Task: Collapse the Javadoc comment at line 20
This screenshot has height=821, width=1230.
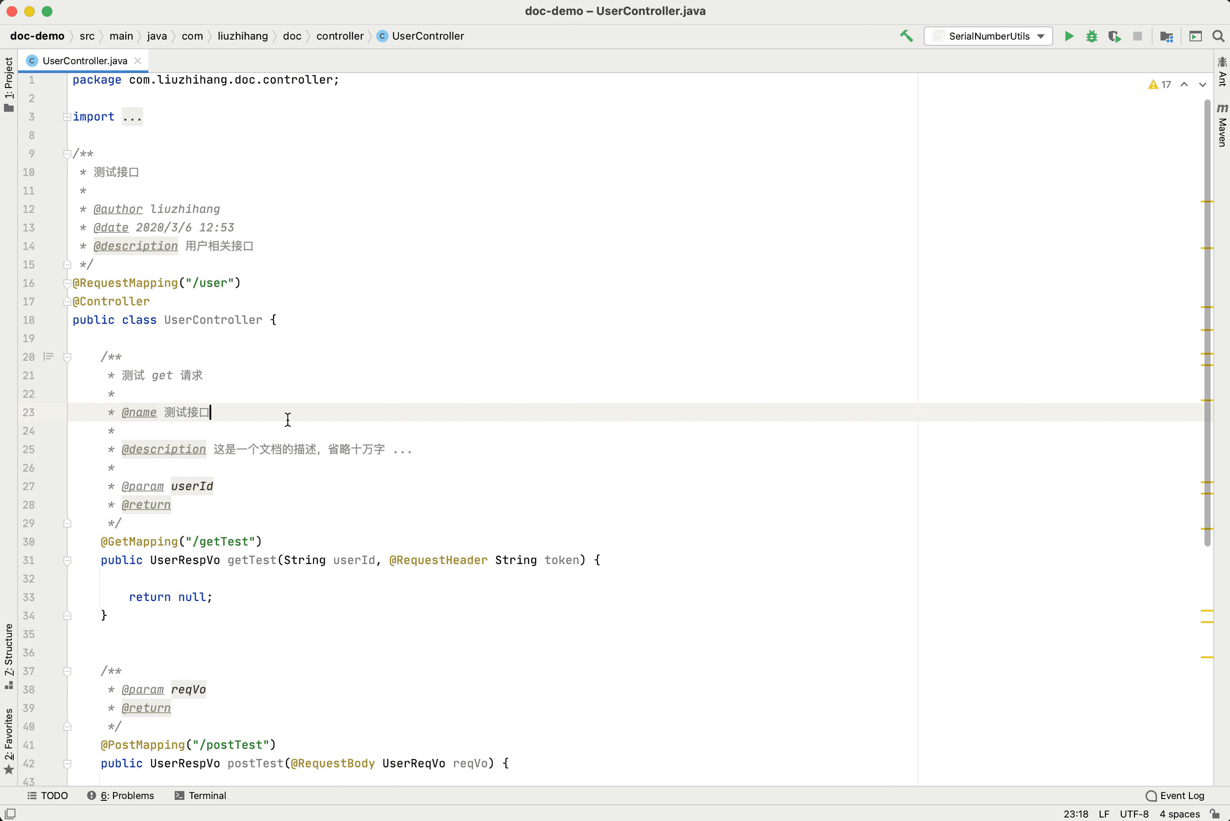Action: [x=67, y=357]
